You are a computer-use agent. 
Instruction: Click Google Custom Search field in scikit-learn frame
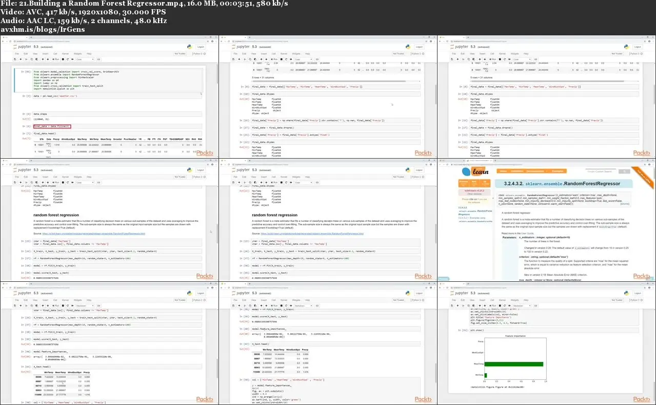(600, 171)
